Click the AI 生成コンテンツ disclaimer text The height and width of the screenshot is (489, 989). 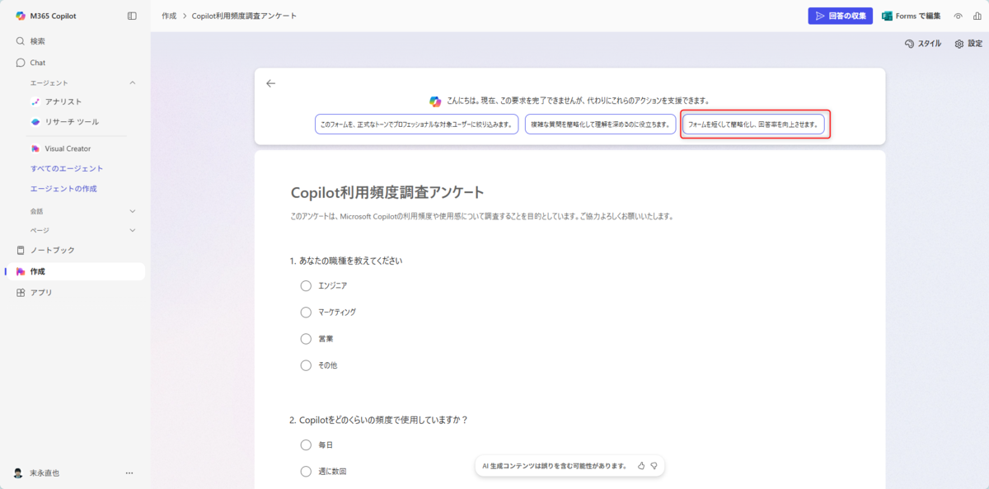555,466
